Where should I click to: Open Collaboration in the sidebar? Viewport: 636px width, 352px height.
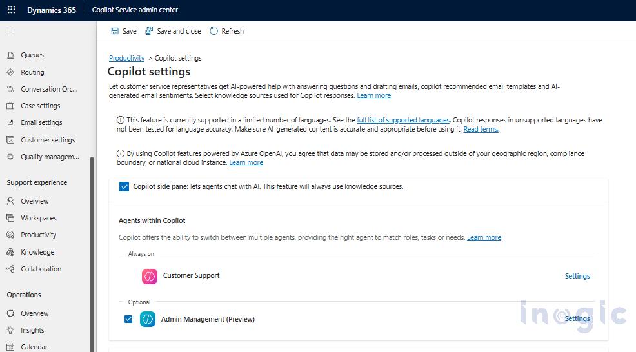(x=41, y=269)
